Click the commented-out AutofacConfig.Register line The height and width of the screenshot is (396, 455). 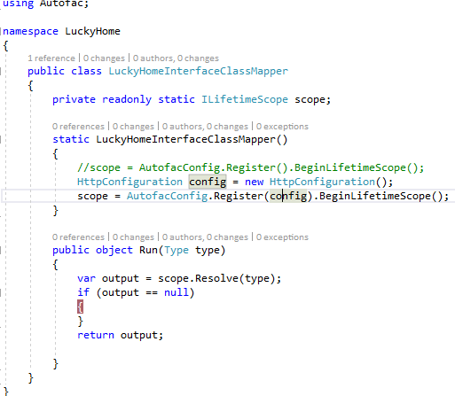250,167
